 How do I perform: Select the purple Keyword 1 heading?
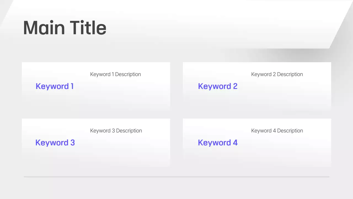[x=55, y=86]
